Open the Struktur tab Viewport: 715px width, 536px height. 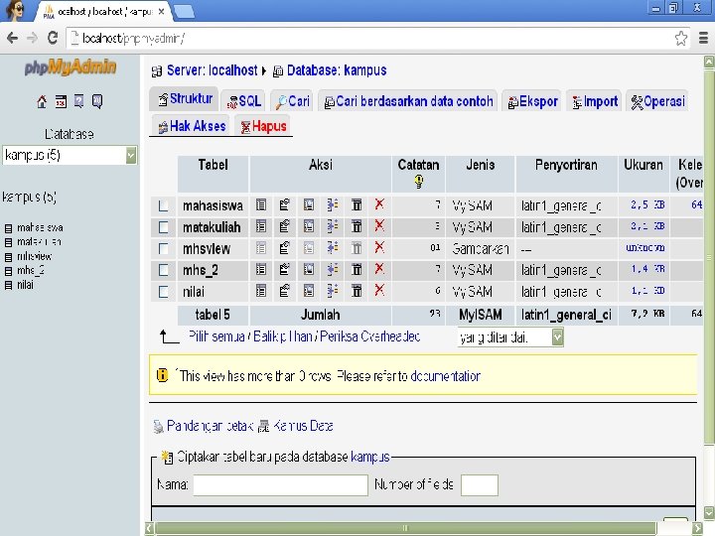pos(185,99)
